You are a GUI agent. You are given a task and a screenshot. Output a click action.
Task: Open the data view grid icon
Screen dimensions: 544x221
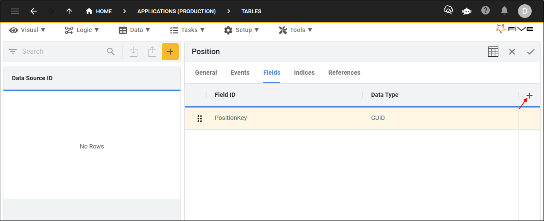493,52
